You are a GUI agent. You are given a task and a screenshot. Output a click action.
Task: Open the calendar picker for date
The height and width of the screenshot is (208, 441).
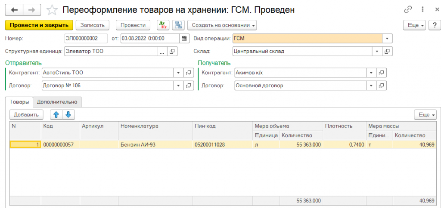pyautogui.click(x=184, y=38)
